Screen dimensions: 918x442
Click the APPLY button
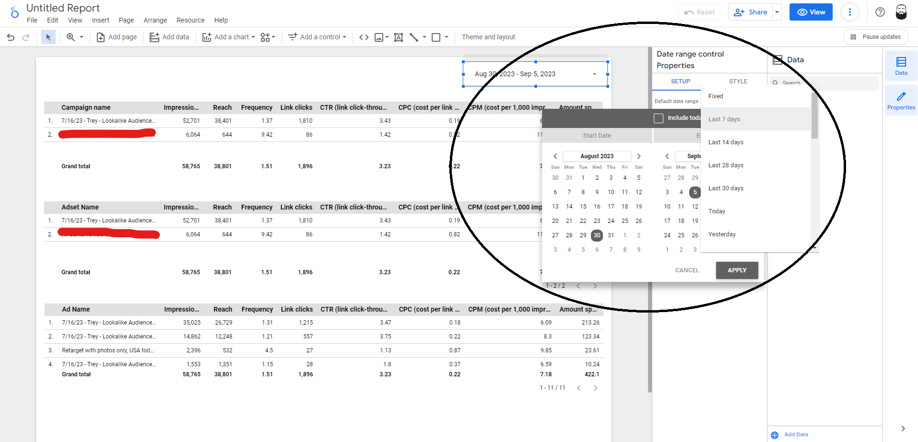coord(737,270)
